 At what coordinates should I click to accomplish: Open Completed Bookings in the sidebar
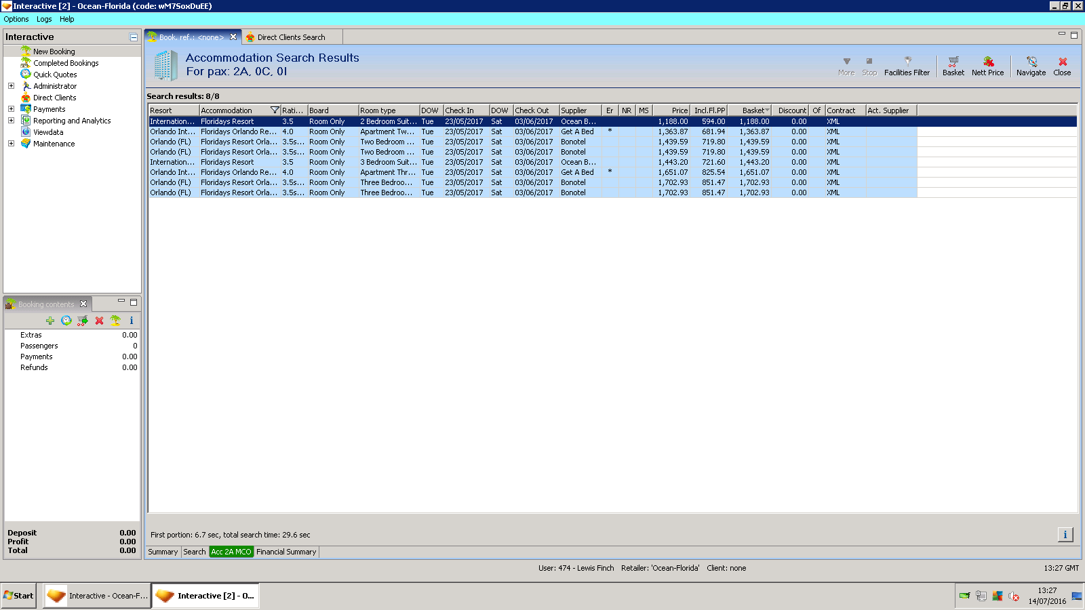[x=66, y=63]
